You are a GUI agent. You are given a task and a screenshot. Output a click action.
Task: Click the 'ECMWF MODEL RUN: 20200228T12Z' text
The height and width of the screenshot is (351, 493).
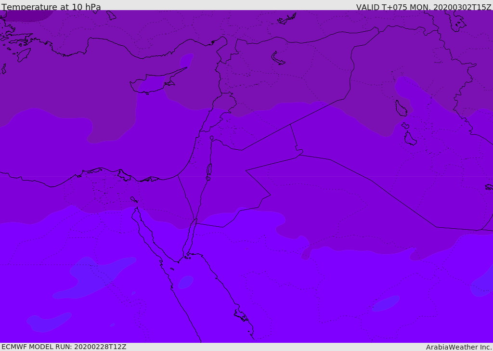64,347
